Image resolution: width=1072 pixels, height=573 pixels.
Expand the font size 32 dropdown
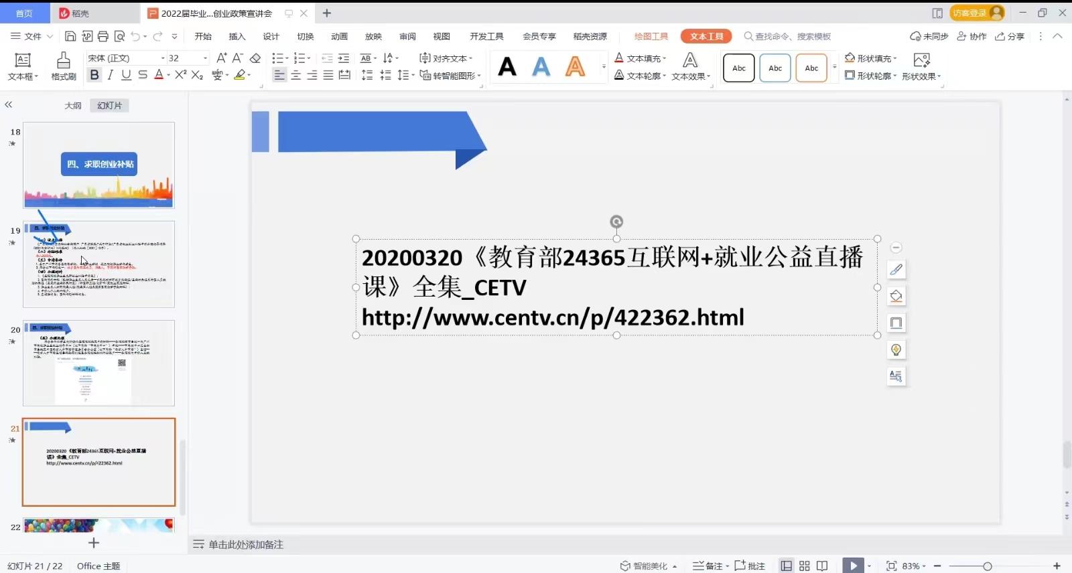click(205, 58)
